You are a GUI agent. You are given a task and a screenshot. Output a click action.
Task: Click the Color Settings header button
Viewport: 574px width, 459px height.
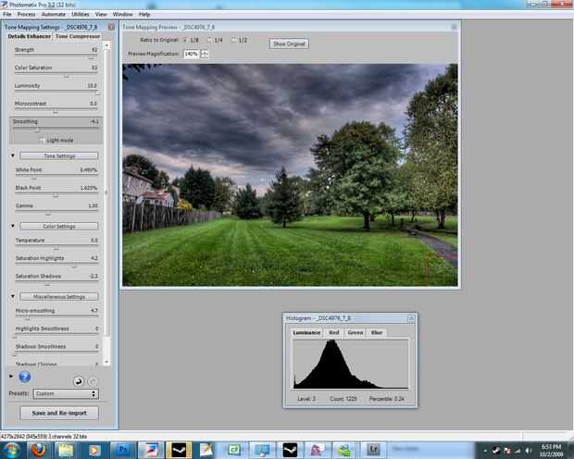[59, 226]
